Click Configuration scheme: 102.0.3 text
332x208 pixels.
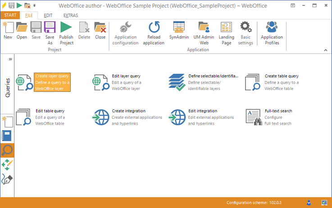pos(254,203)
